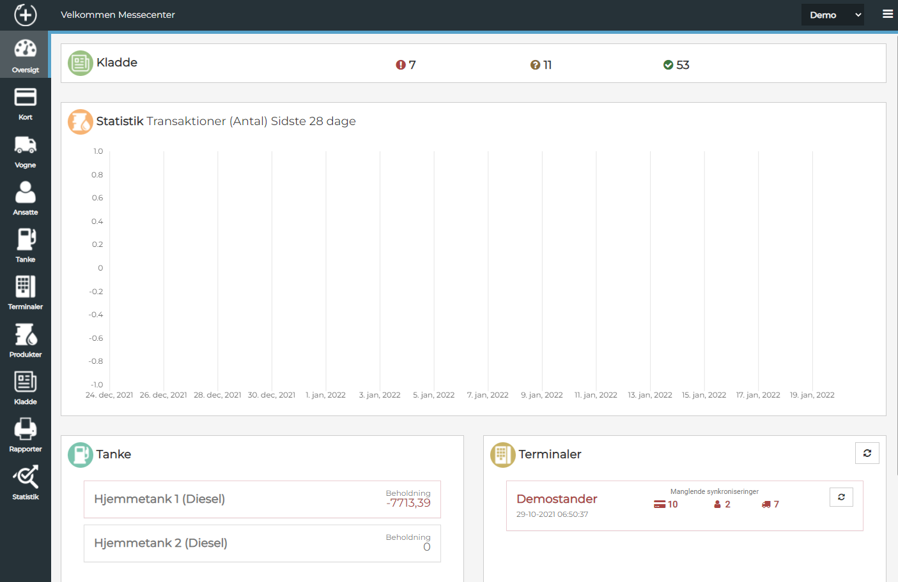This screenshot has height=582, width=898.
Task: Go to Produkter section
Action: (x=26, y=341)
